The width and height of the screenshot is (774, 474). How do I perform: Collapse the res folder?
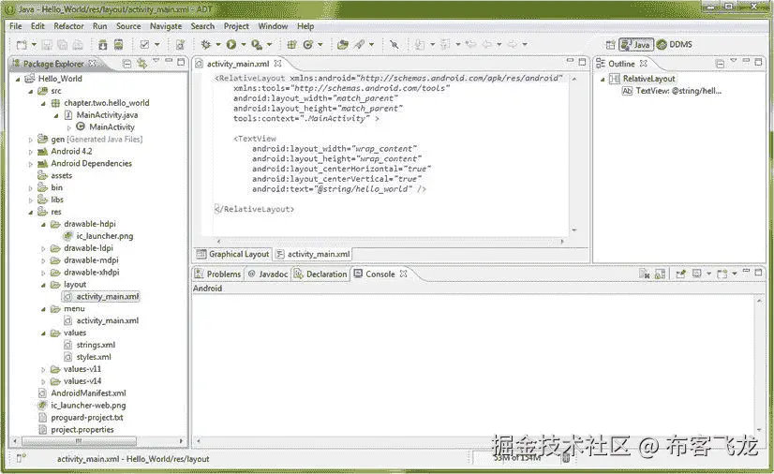31,212
